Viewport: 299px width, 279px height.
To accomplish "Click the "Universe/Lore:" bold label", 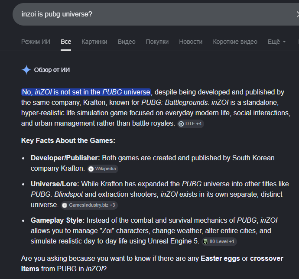I will (x=55, y=184).
